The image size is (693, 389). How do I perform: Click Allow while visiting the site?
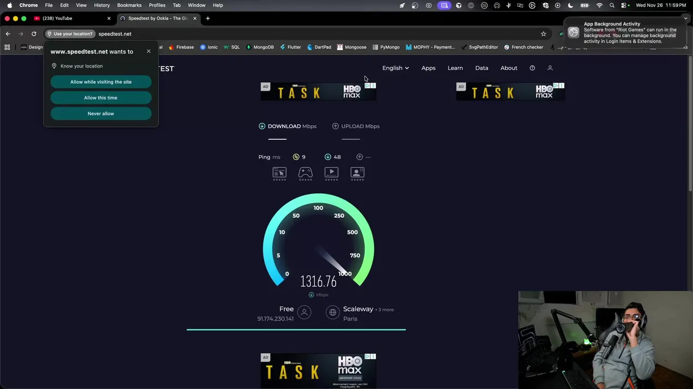[x=101, y=82]
